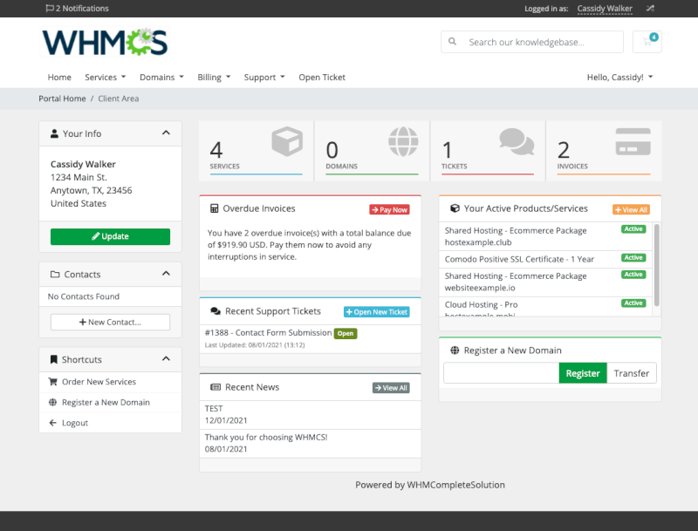Click the knowledgebase search field

[532, 42]
